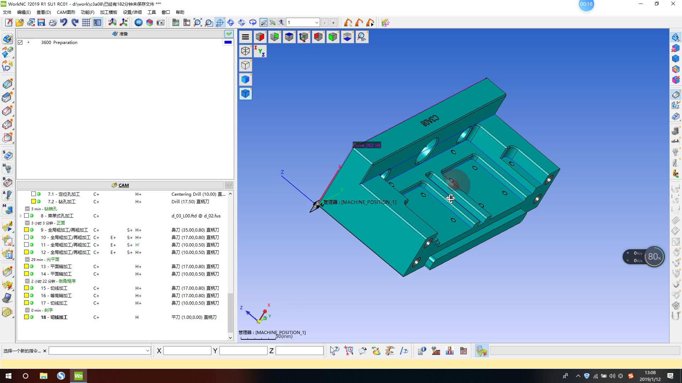This screenshot has width=682, height=383.
Task: Open the toolbar number combo box dropdown
Action: tap(316, 23)
